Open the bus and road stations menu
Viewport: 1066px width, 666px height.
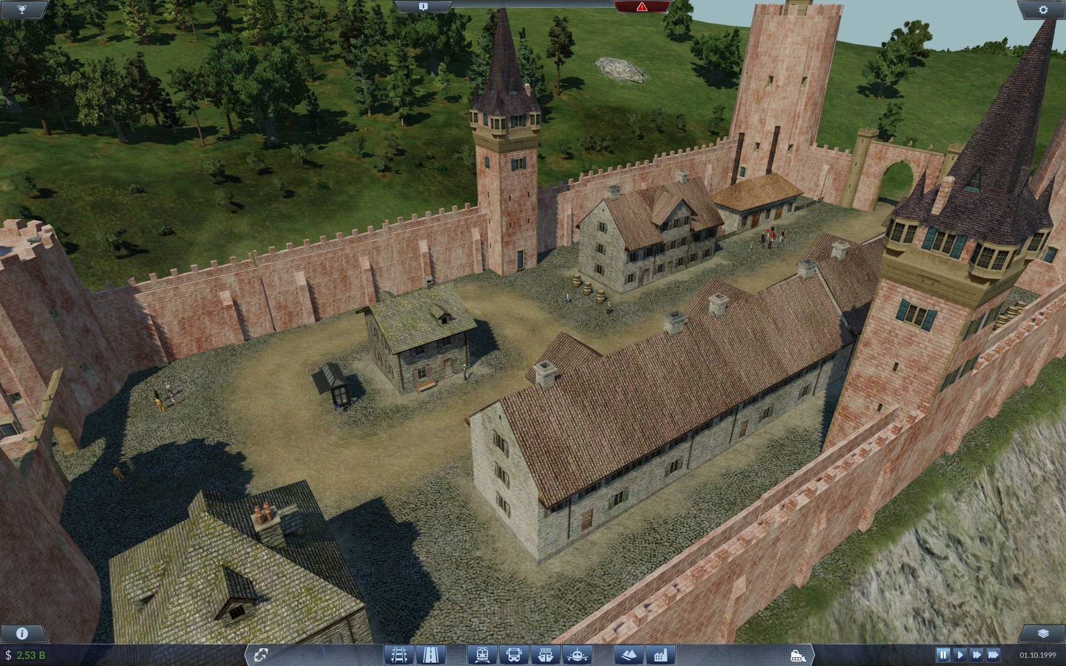coord(514,655)
